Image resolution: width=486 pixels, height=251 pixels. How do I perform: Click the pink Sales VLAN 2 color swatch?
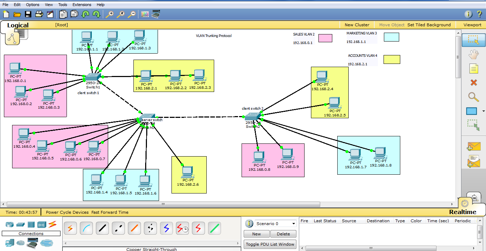(x=325, y=38)
